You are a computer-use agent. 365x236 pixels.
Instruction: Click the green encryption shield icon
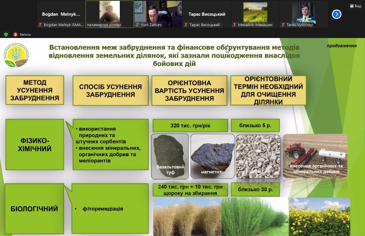point(6,34)
